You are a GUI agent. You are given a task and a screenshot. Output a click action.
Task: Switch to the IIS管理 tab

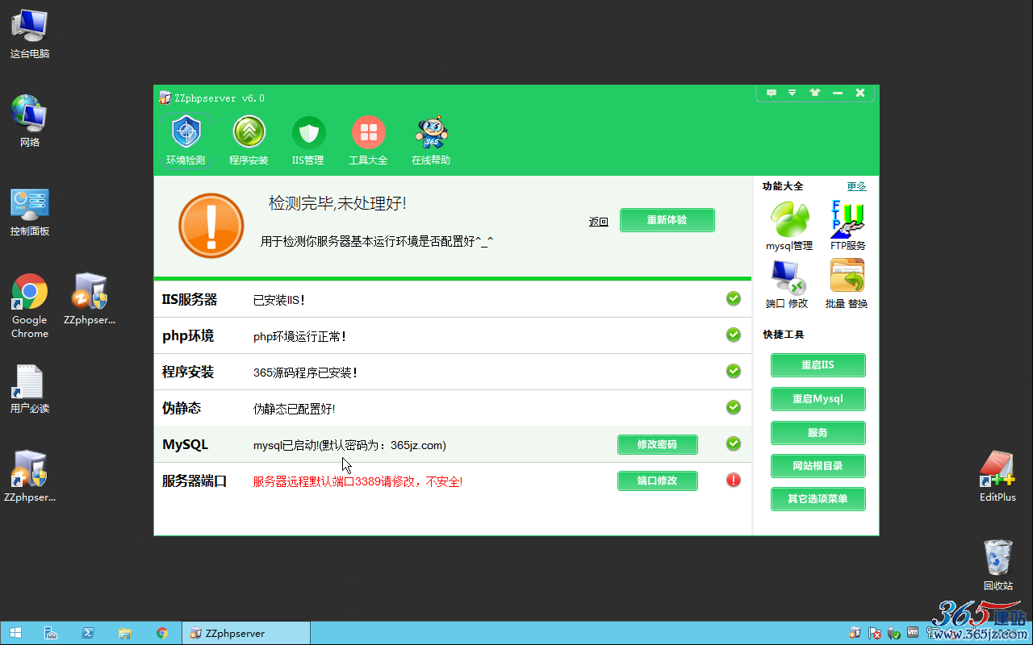(x=308, y=140)
